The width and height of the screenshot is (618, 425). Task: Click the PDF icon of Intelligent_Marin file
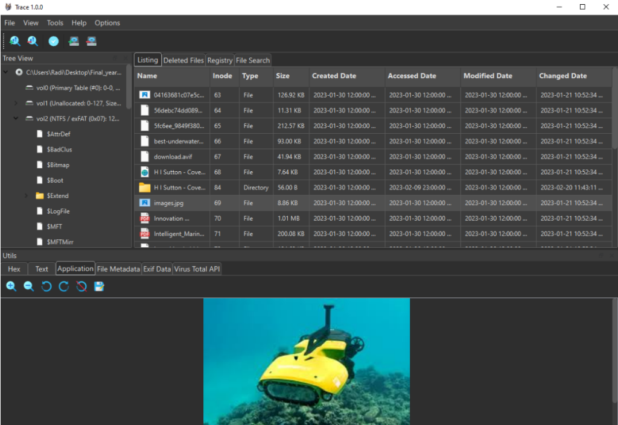click(145, 233)
